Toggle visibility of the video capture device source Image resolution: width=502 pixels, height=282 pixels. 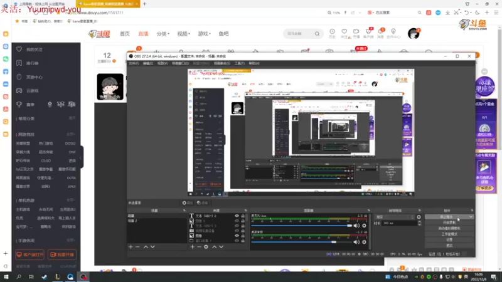coord(237,231)
